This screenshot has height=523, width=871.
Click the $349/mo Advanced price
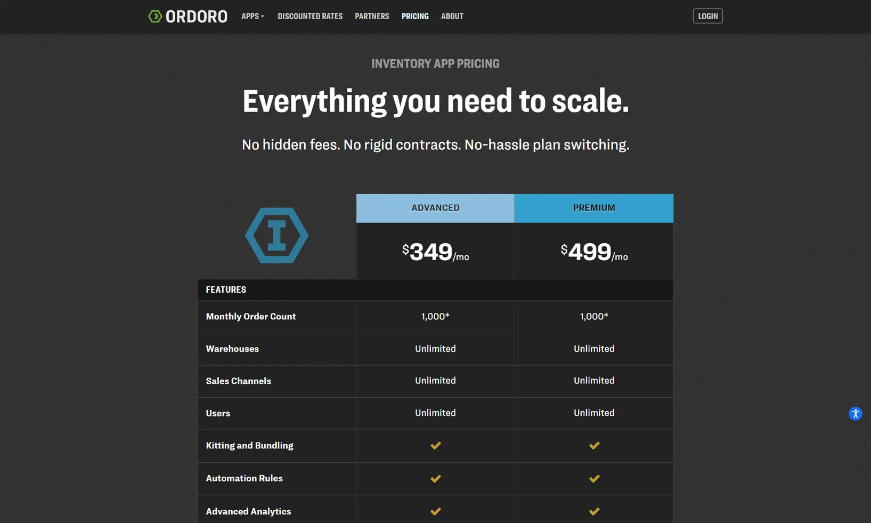435,252
